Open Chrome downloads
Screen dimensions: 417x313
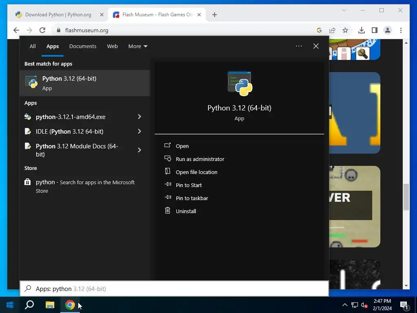click(362, 30)
